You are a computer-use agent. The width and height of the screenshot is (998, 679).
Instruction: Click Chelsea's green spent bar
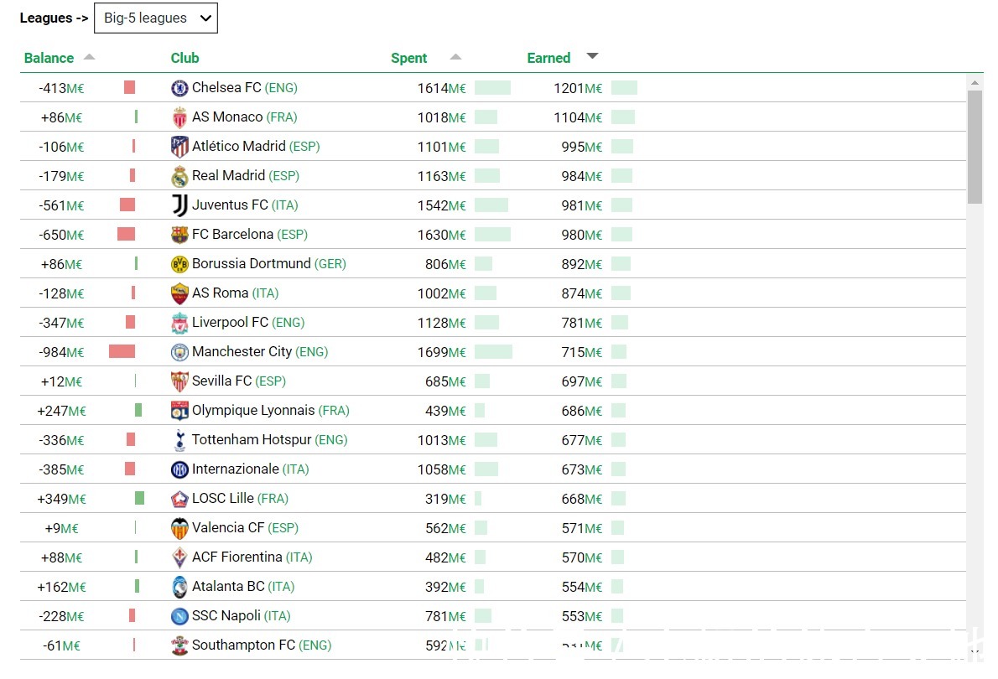[492, 88]
